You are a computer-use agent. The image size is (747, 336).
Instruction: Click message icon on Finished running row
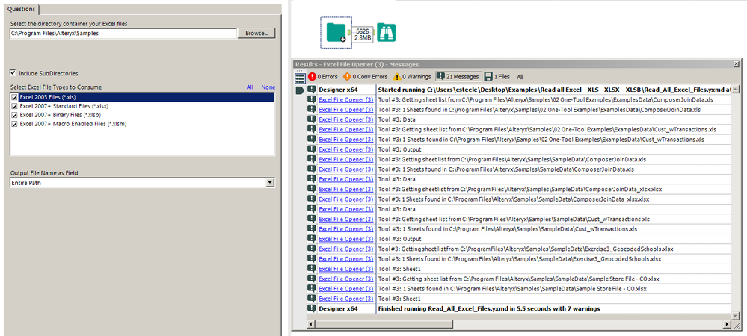pos(312,308)
